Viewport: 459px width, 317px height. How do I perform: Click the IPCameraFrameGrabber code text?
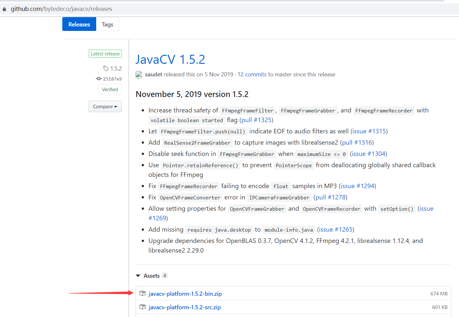[279, 197]
